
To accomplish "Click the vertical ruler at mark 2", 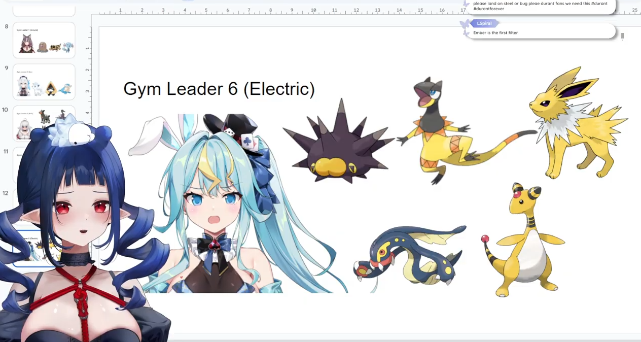I will (88, 70).
